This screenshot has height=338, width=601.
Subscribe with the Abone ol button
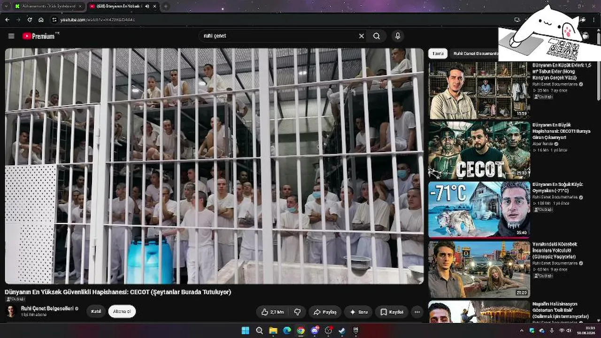[x=122, y=312]
